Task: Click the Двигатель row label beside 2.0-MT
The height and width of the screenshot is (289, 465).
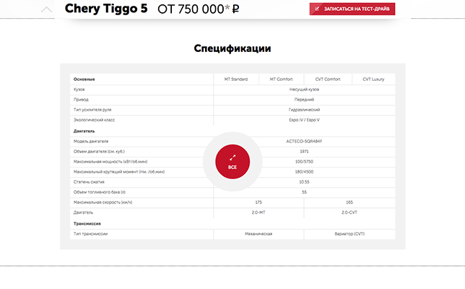Action: 83,212
